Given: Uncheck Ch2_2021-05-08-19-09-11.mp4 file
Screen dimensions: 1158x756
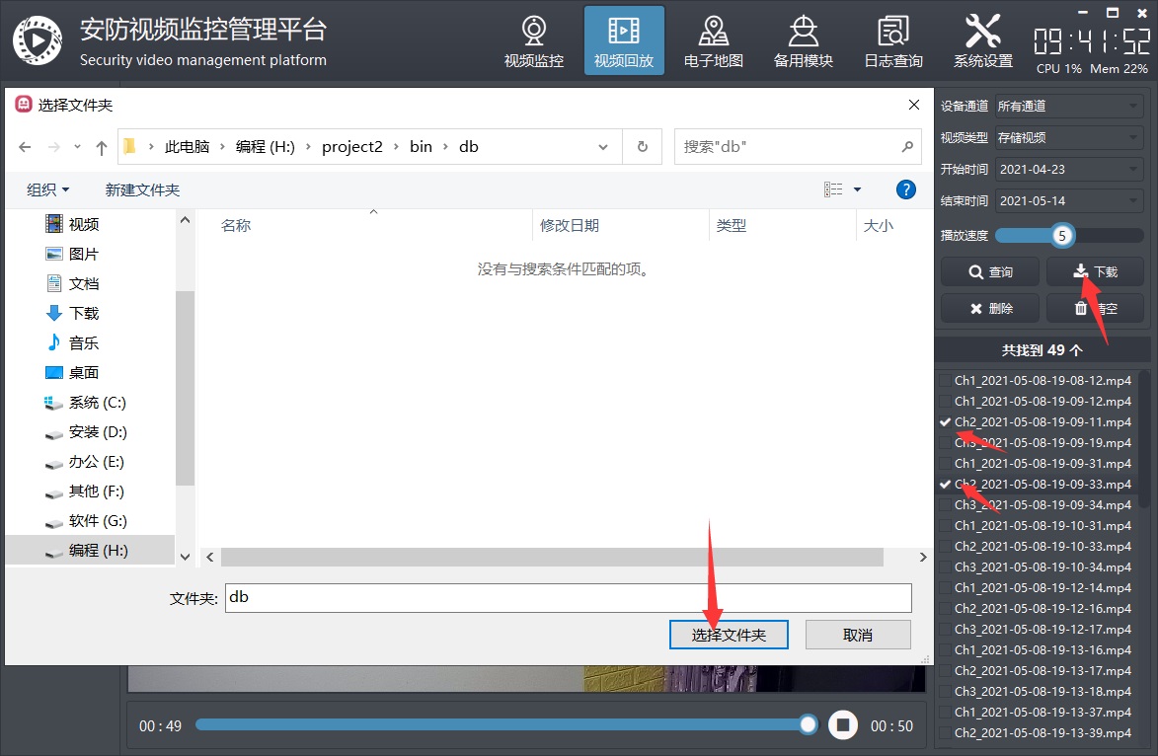Looking at the screenshot, I should (x=946, y=422).
